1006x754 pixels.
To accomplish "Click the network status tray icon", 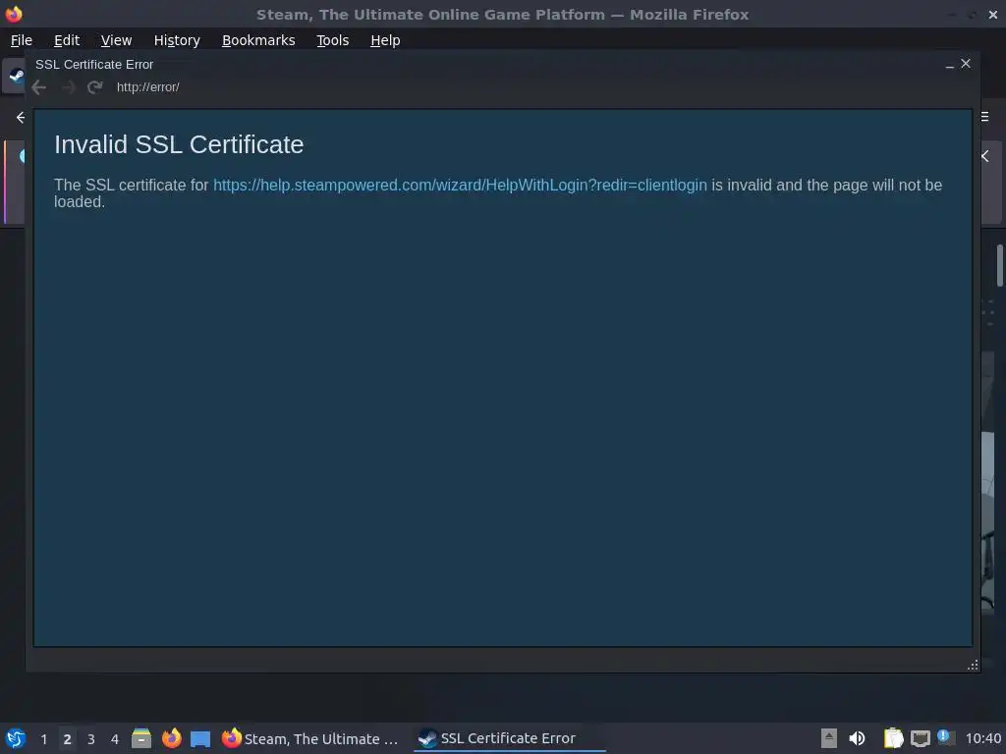I will point(920,738).
